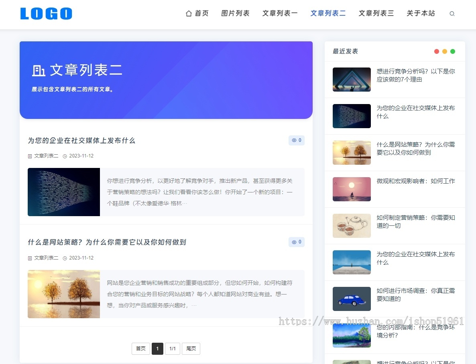Open code thumbnail of first main article
Image resolution: width=476 pixels, height=364 pixels.
(x=64, y=192)
